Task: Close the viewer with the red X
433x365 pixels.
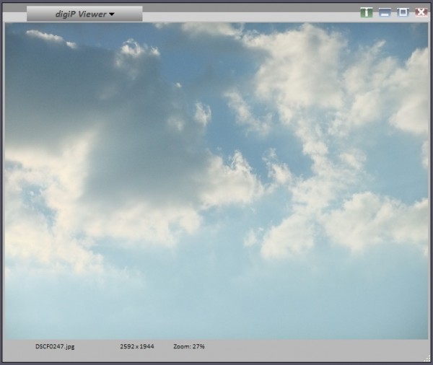Action: [x=421, y=12]
